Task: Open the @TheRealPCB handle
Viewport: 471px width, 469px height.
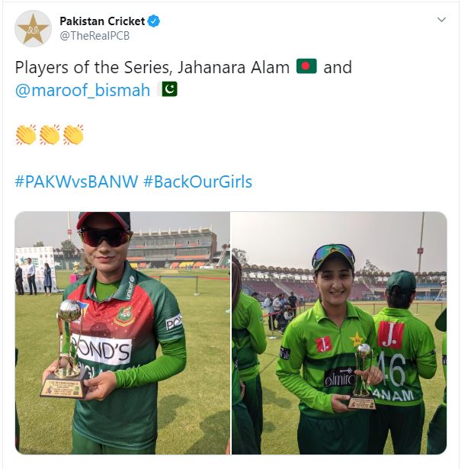Action: [95, 36]
